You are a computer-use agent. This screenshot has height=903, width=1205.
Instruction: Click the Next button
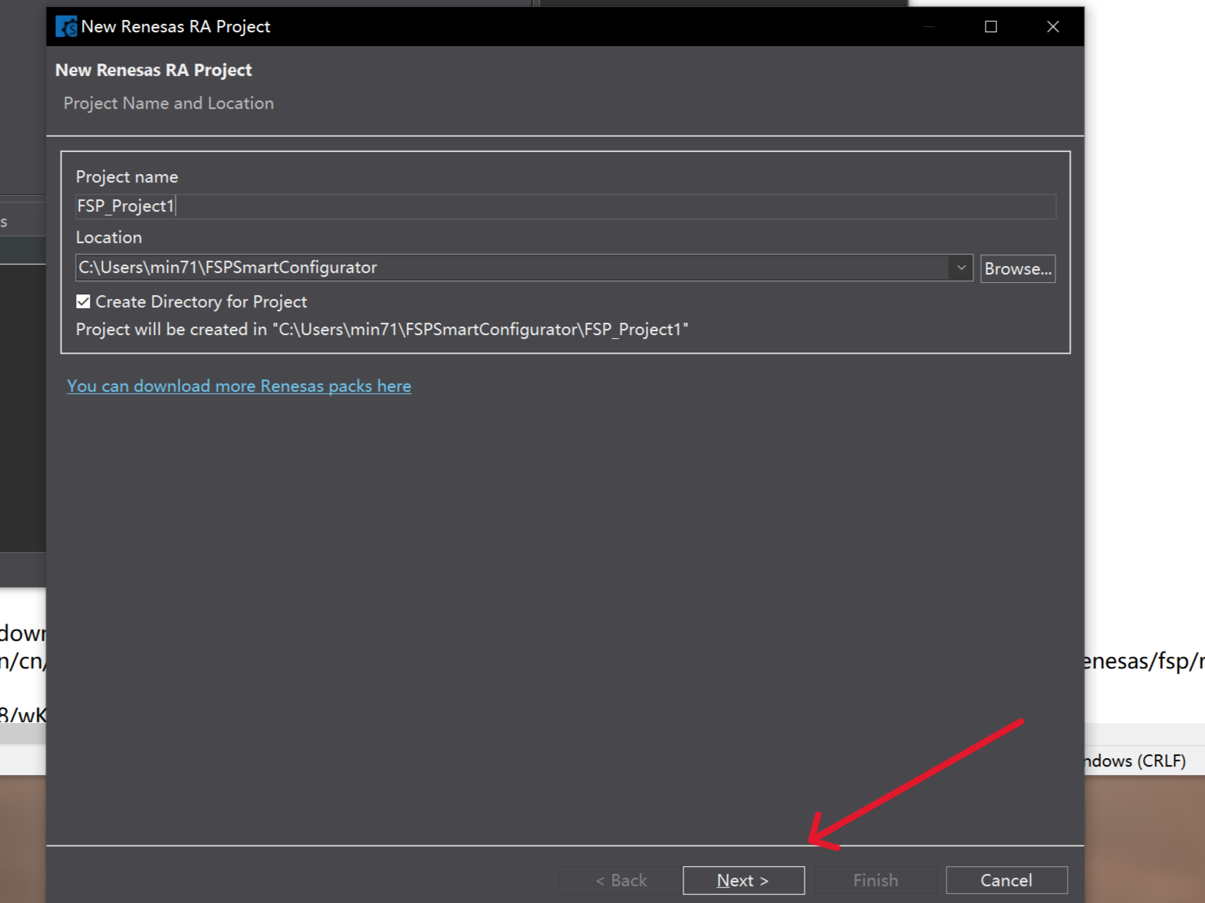click(x=743, y=880)
